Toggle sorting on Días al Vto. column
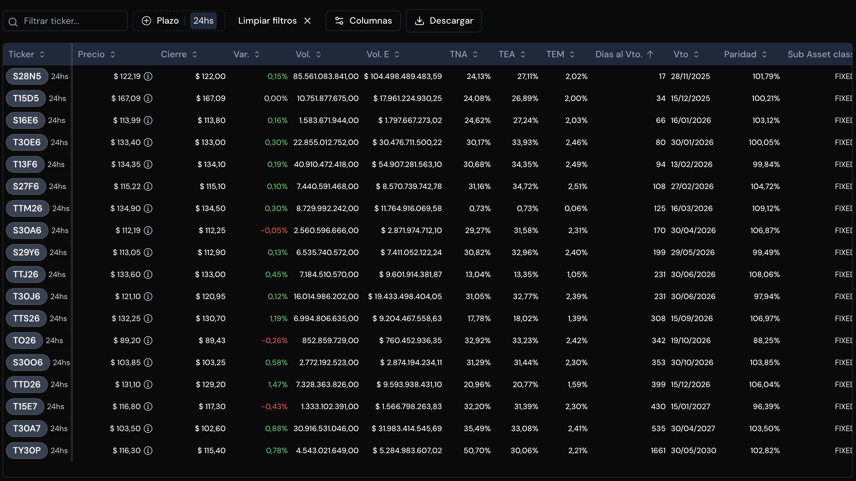Screen dimensions: 856x481 pos(624,54)
